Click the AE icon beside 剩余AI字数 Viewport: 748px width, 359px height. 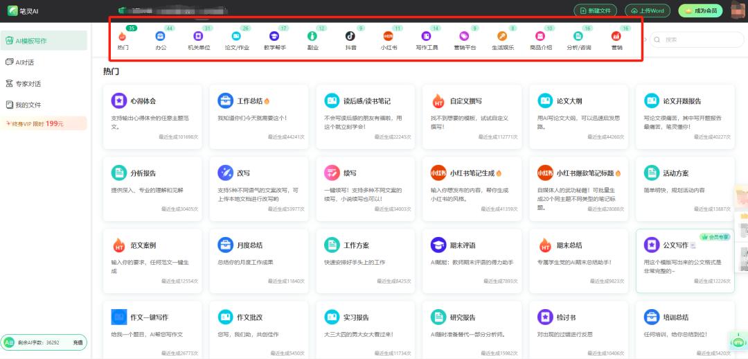pyautogui.click(x=8, y=342)
